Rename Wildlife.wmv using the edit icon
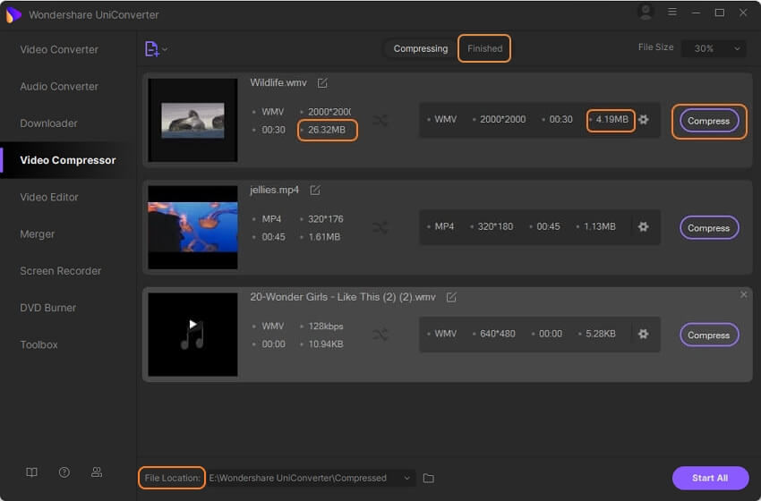The image size is (761, 501). tap(322, 83)
